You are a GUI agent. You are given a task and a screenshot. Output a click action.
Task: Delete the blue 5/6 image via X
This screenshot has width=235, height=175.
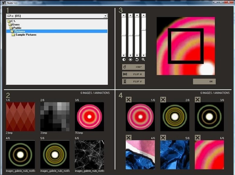pos(163,137)
